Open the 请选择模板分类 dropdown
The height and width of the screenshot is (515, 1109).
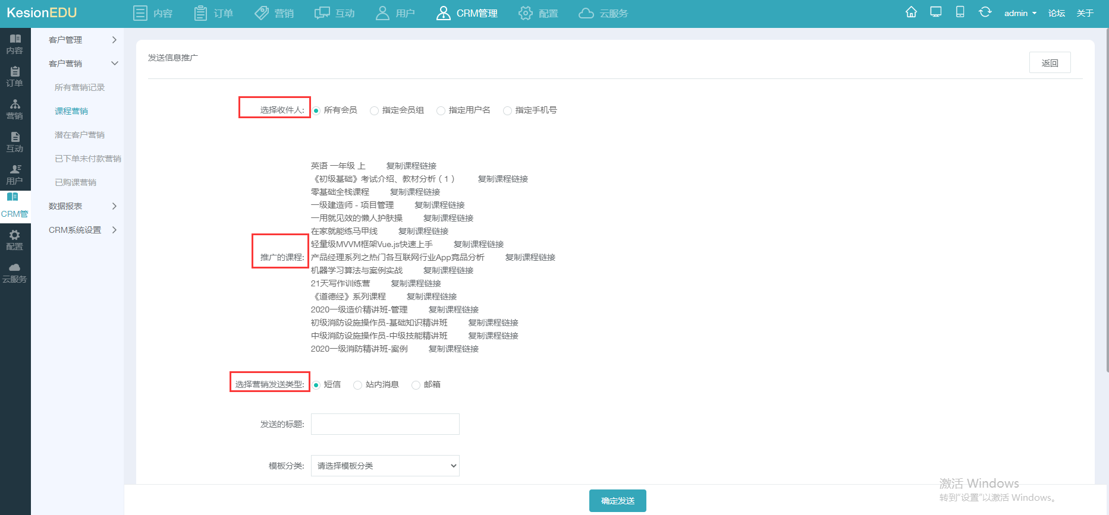(x=385, y=466)
